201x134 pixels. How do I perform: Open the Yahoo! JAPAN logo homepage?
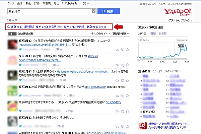tap(177, 13)
